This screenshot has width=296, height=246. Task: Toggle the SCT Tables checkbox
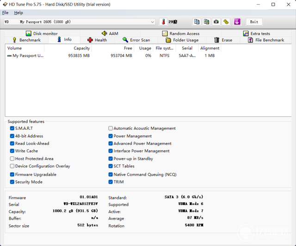click(x=111, y=166)
